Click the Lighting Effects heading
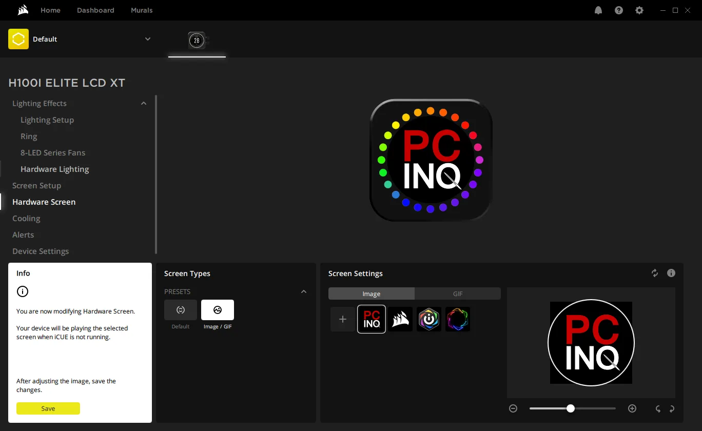702x431 pixels. tap(40, 103)
